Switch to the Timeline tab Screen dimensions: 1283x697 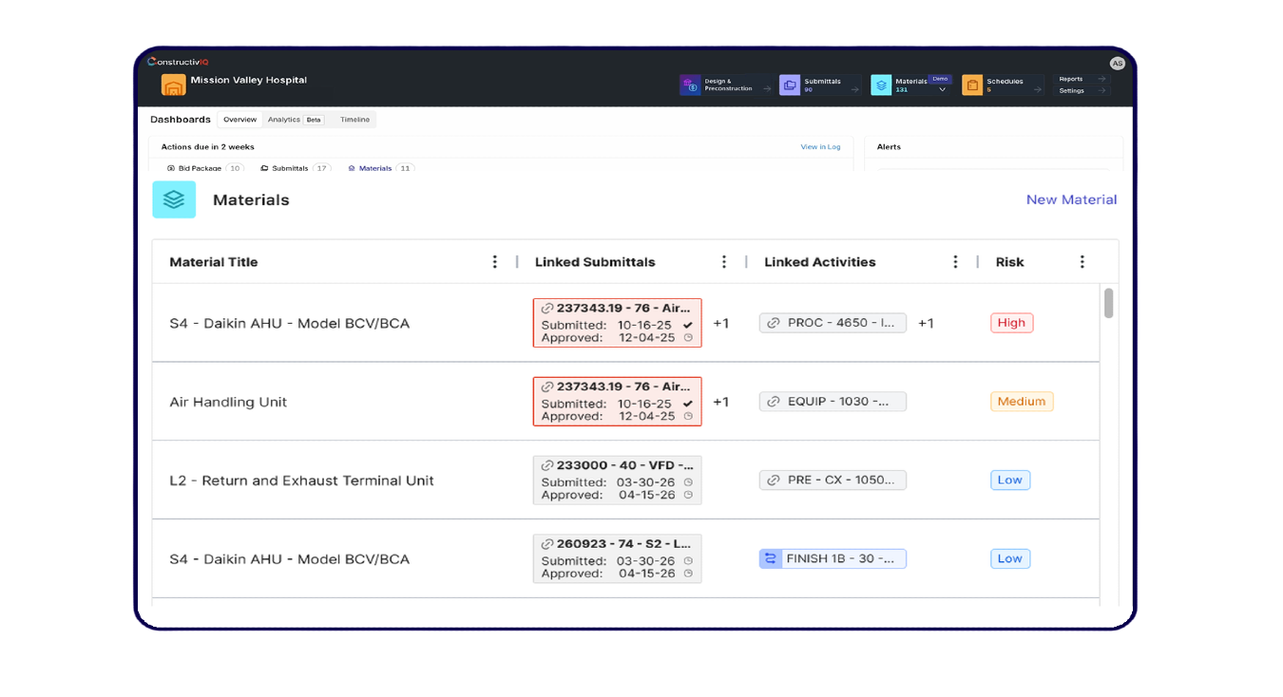(x=354, y=120)
